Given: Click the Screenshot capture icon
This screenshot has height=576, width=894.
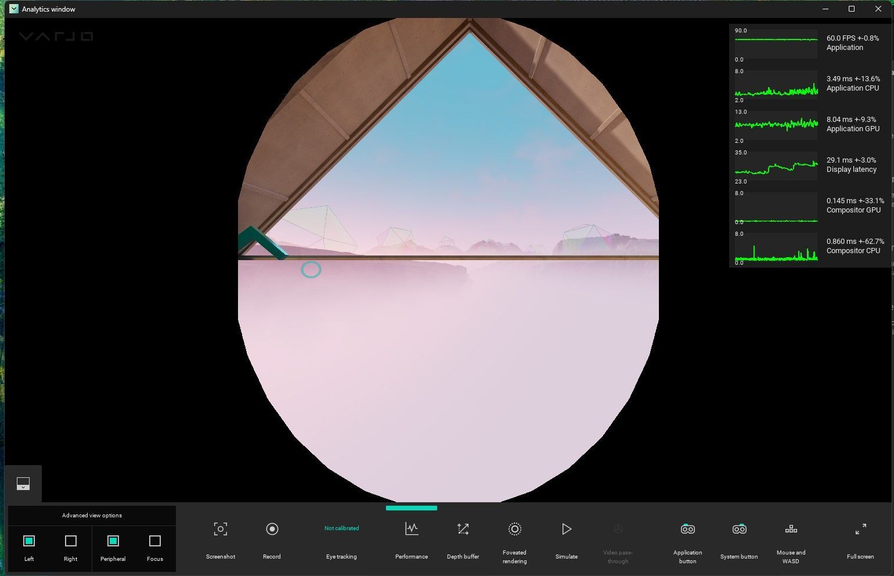Looking at the screenshot, I should click(221, 529).
